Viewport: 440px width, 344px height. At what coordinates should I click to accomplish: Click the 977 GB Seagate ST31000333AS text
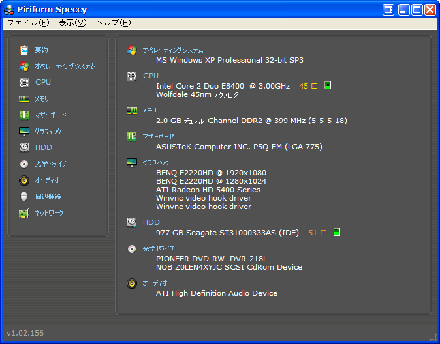click(227, 233)
